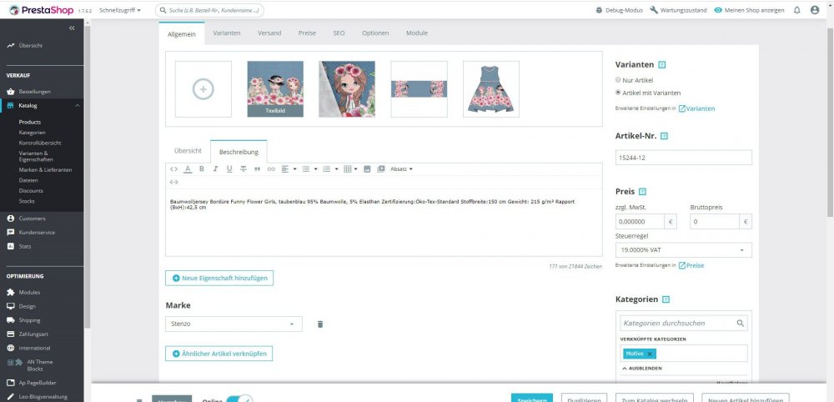Expand the table options arrow

355,169
